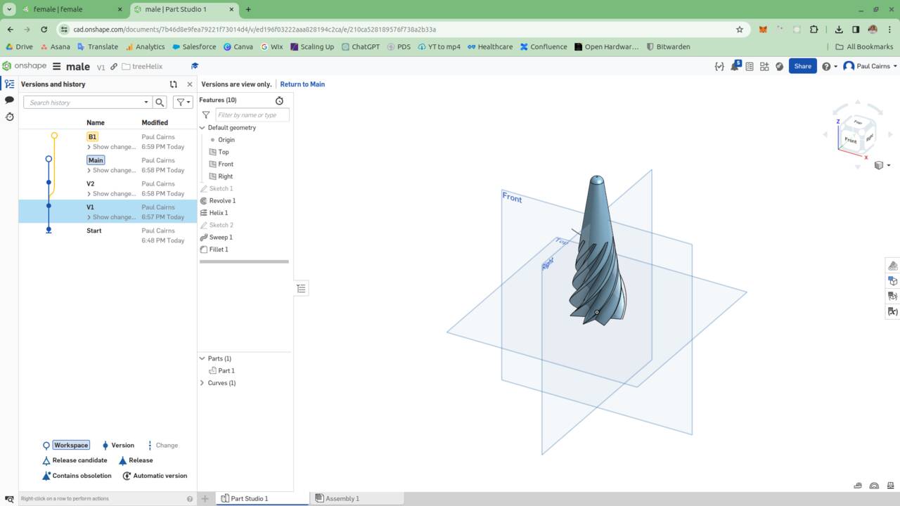
Task: Open the treeHelix folder breadcrumb
Action: click(x=142, y=67)
